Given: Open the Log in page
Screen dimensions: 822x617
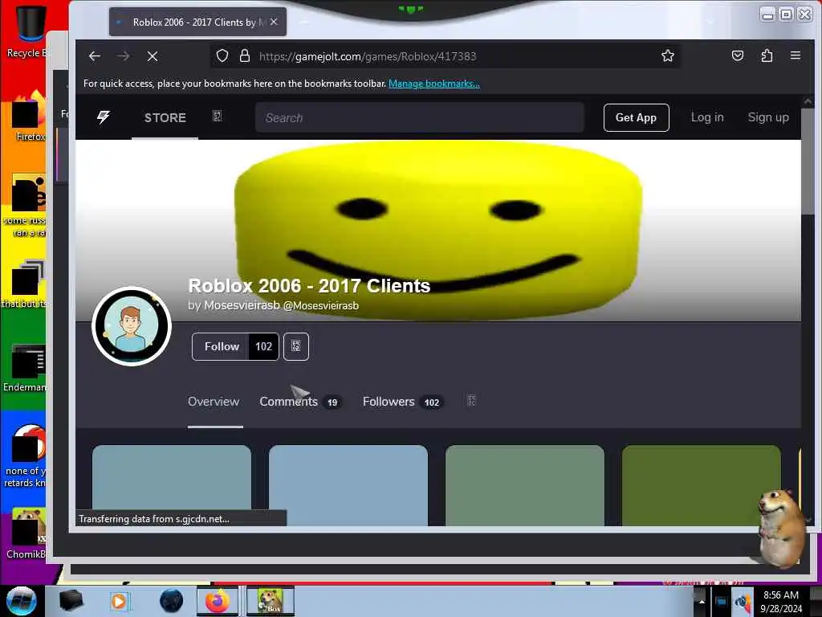Looking at the screenshot, I should [707, 117].
